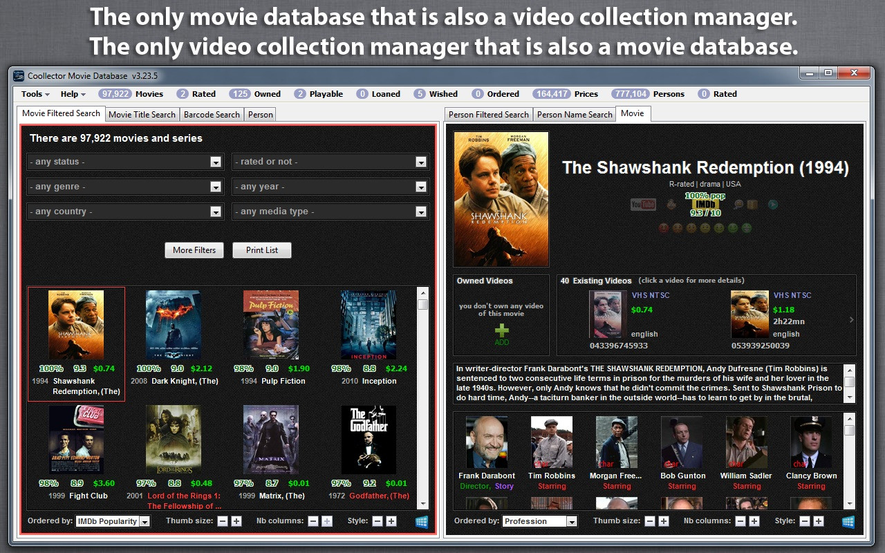Decrease Style value in cast panel
Screen dimensions: 885x553
point(805,521)
